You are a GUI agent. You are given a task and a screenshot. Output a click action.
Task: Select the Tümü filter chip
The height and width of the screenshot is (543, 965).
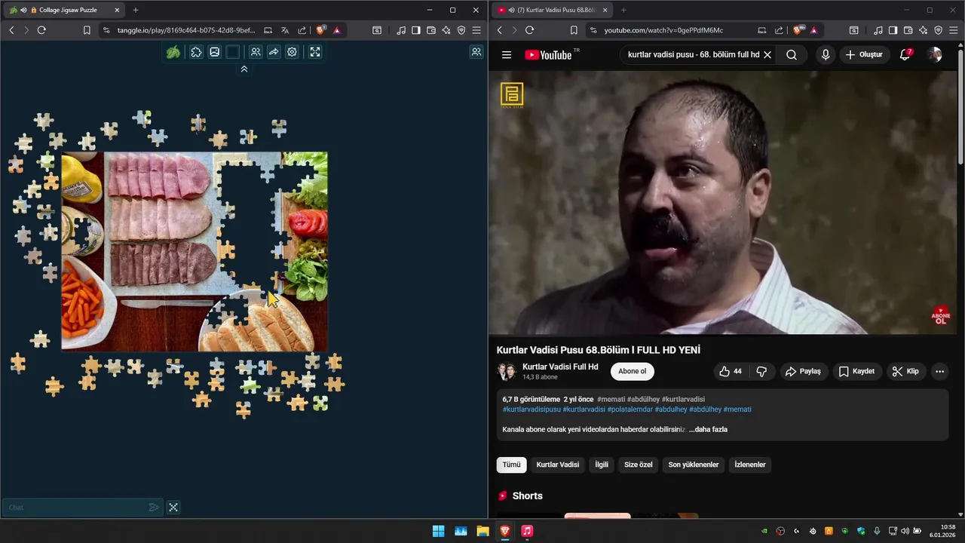(512, 465)
